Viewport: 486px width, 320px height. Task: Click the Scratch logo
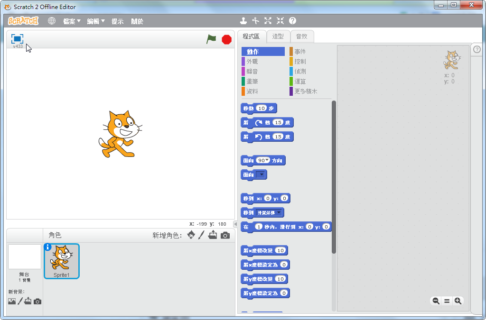pos(23,21)
